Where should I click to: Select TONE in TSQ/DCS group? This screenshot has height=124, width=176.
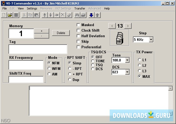pos(93,61)
